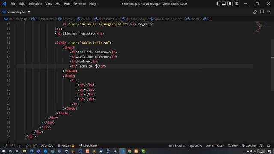The height and width of the screenshot is (154, 274).
Task: Open Chrome on the taskbar
Action: (x=129, y=151)
